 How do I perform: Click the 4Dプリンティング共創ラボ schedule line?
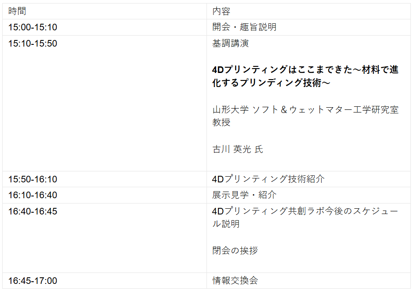[x=305, y=211]
